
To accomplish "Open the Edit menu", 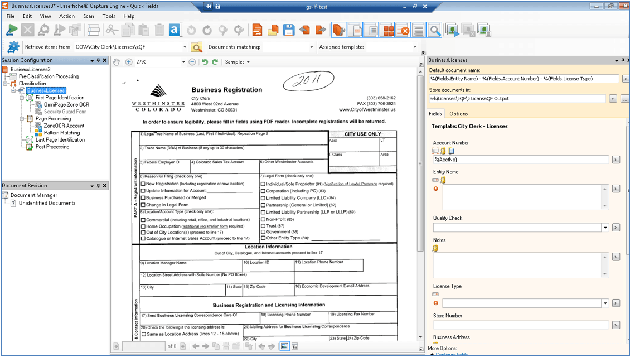I will [x=27, y=16].
